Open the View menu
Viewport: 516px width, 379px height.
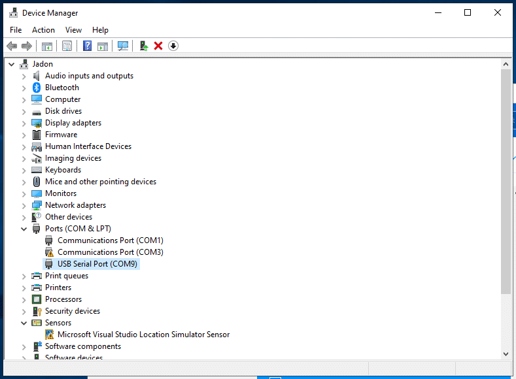(73, 30)
